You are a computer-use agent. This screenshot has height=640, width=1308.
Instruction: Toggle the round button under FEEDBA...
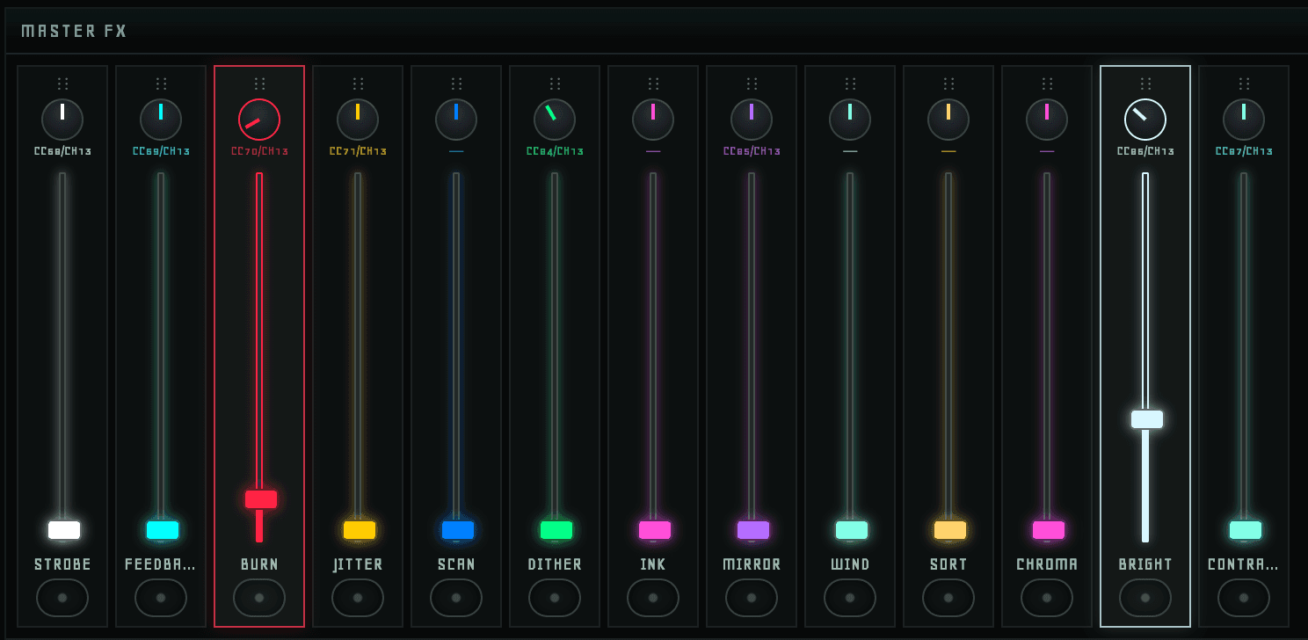[161, 598]
